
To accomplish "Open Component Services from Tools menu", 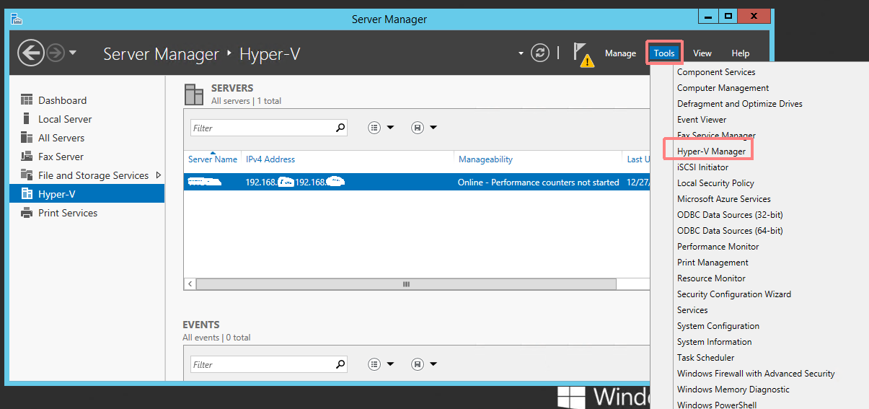I will [x=716, y=72].
